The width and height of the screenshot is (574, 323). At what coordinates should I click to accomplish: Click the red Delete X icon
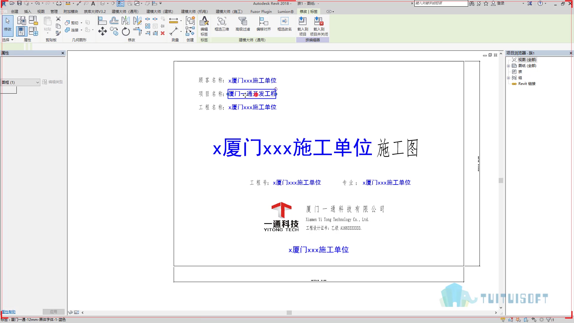tap(163, 33)
